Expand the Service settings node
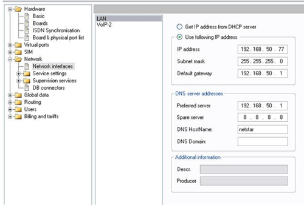Image resolution: width=304 pixels, height=219 pixels. coord(18,73)
